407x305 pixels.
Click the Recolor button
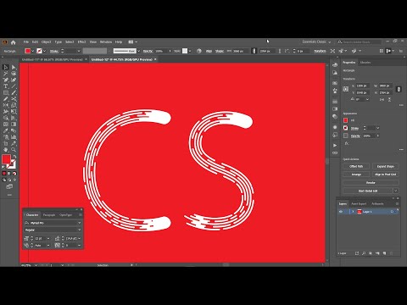pos(371,183)
